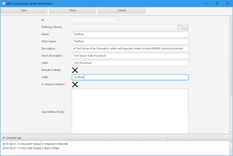Click the Label field containing Test Procedure
233x156 pixels.
pyautogui.click(x=130, y=63)
